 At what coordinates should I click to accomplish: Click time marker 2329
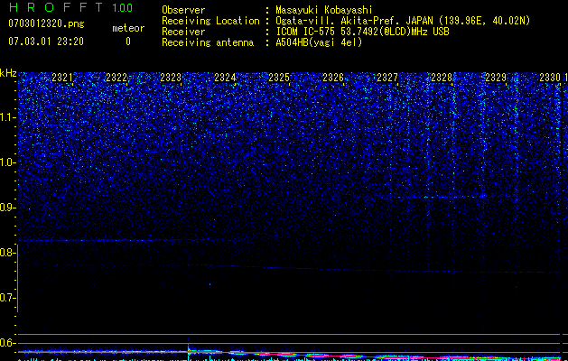[x=496, y=78]
